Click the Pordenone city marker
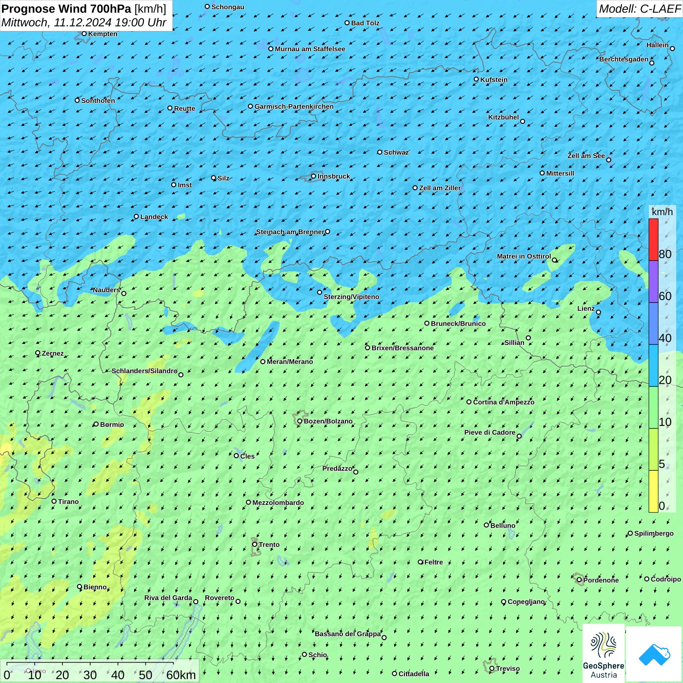The height and width of the screenshot is (683, 683). [579, 580]
